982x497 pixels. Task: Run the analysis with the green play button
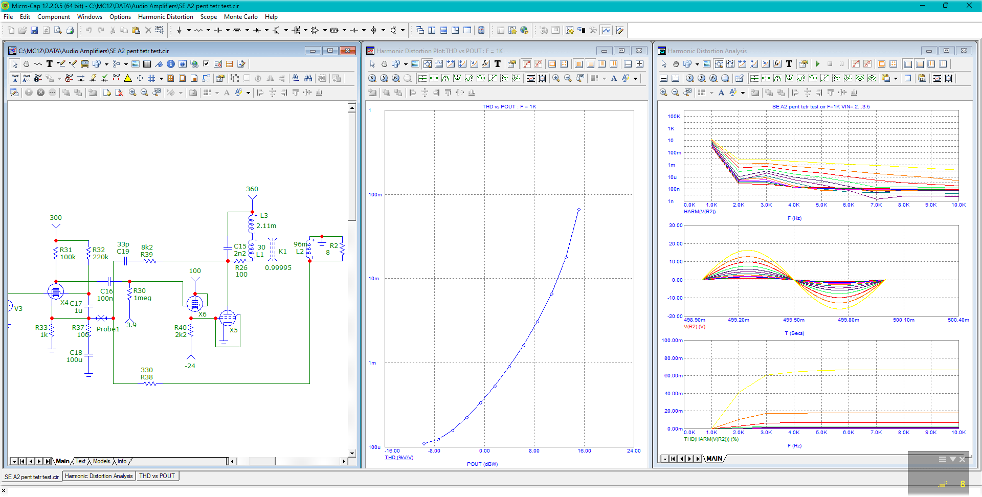click(818, 64)
